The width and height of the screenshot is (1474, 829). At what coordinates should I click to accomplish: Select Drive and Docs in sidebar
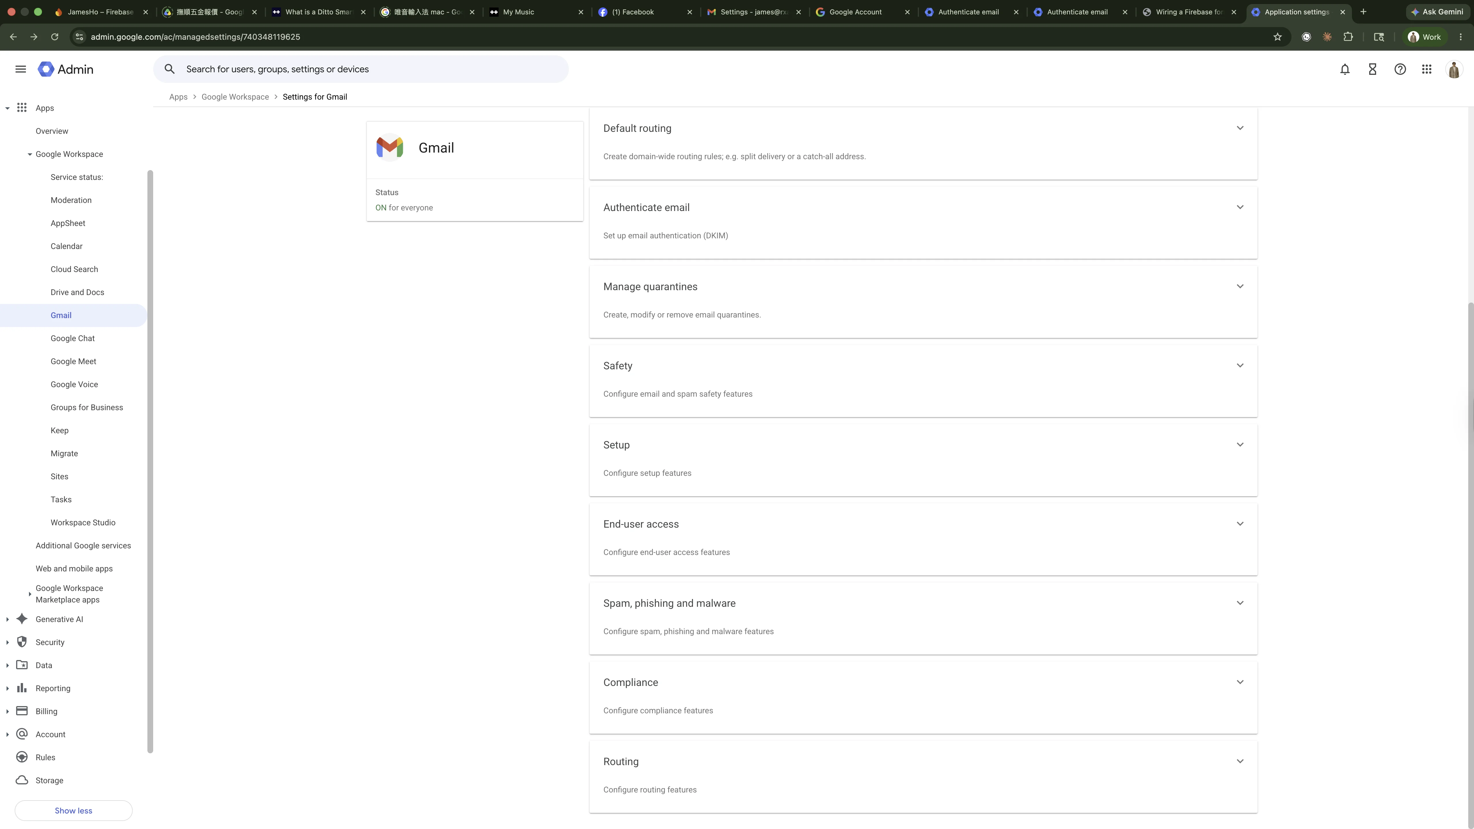77,292
